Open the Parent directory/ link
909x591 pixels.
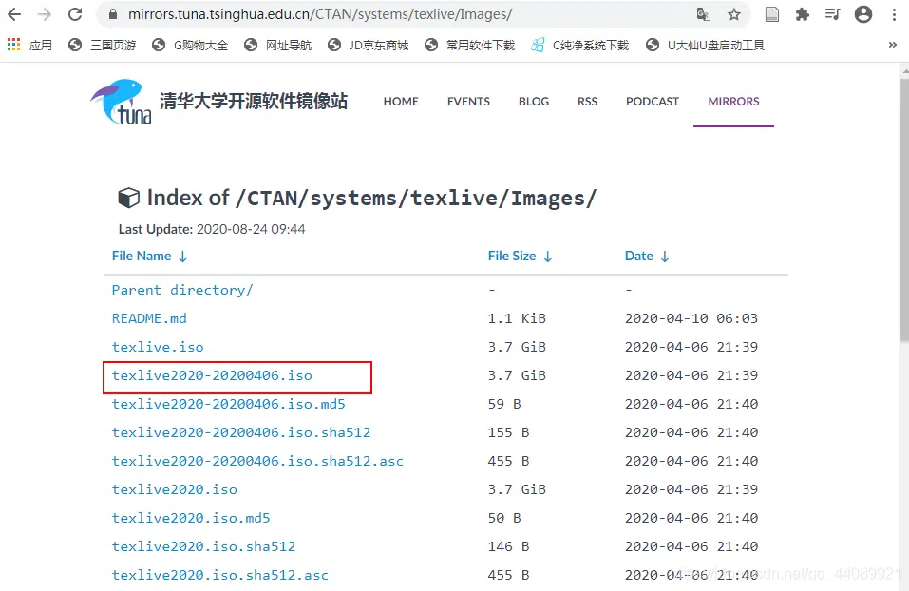[x=182, y=290]
